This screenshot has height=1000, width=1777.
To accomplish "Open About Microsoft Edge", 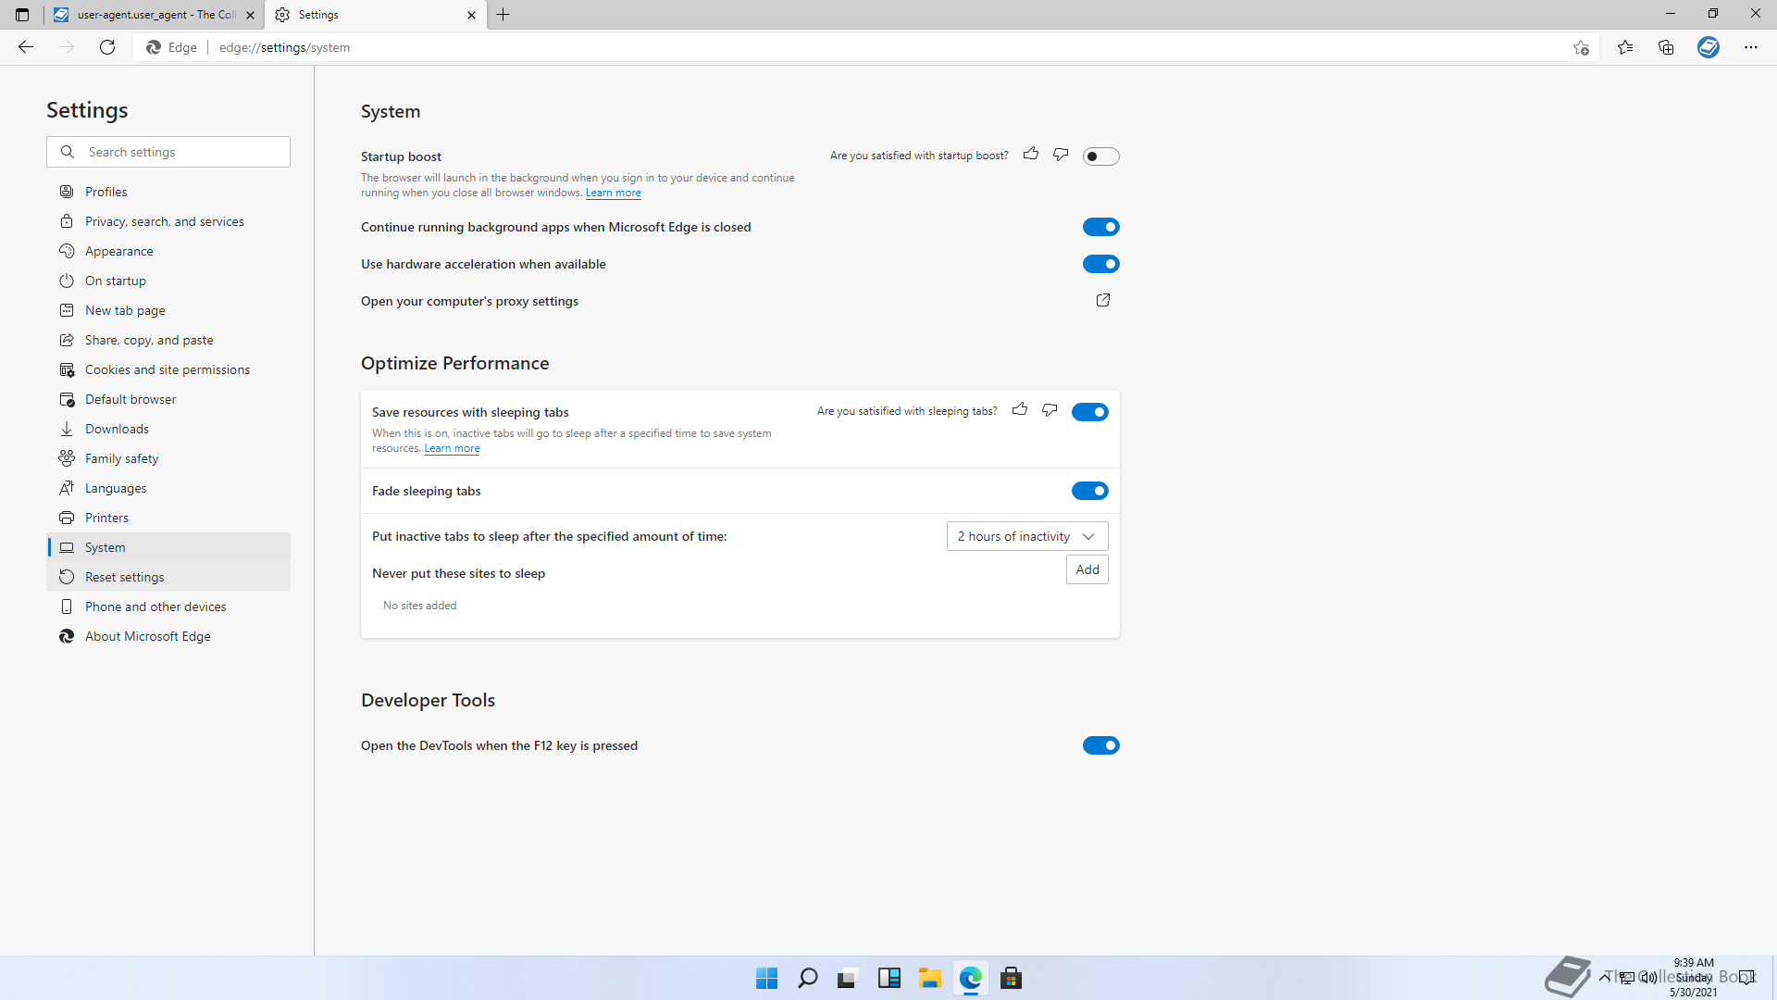I will [168, 636].
